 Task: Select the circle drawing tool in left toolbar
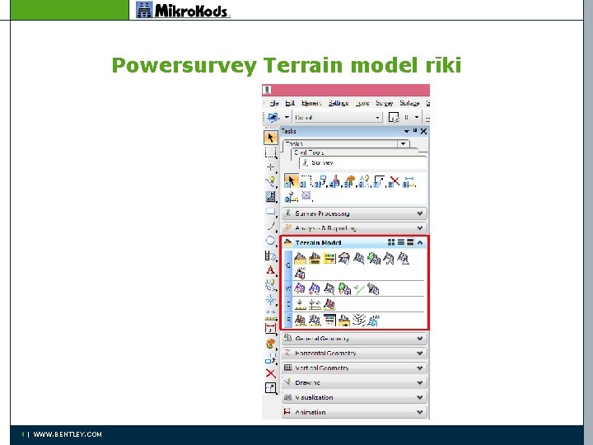pos(270,241)
